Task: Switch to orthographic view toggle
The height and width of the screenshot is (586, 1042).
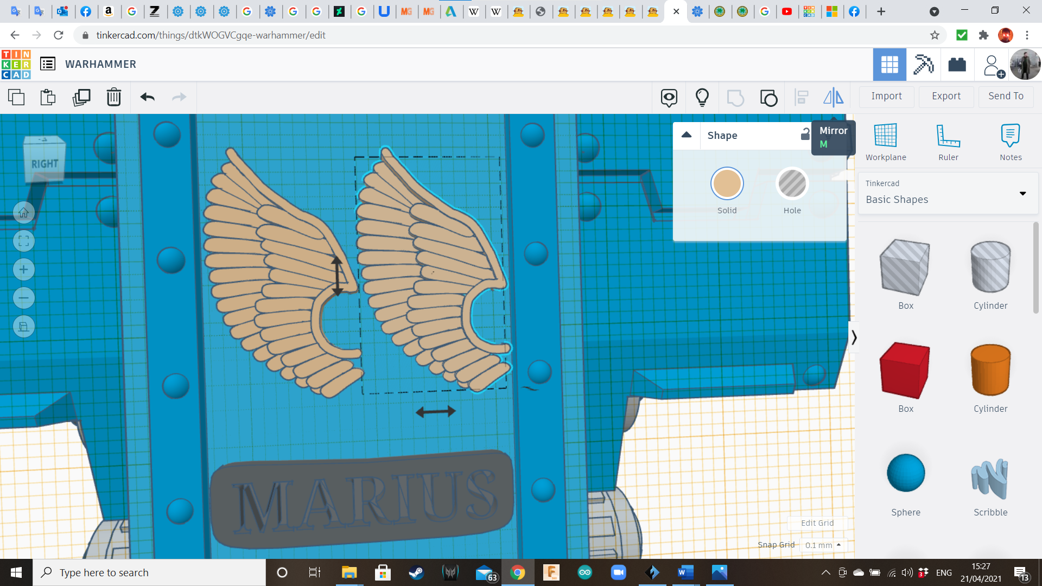Action: click(x=24, y=327)
